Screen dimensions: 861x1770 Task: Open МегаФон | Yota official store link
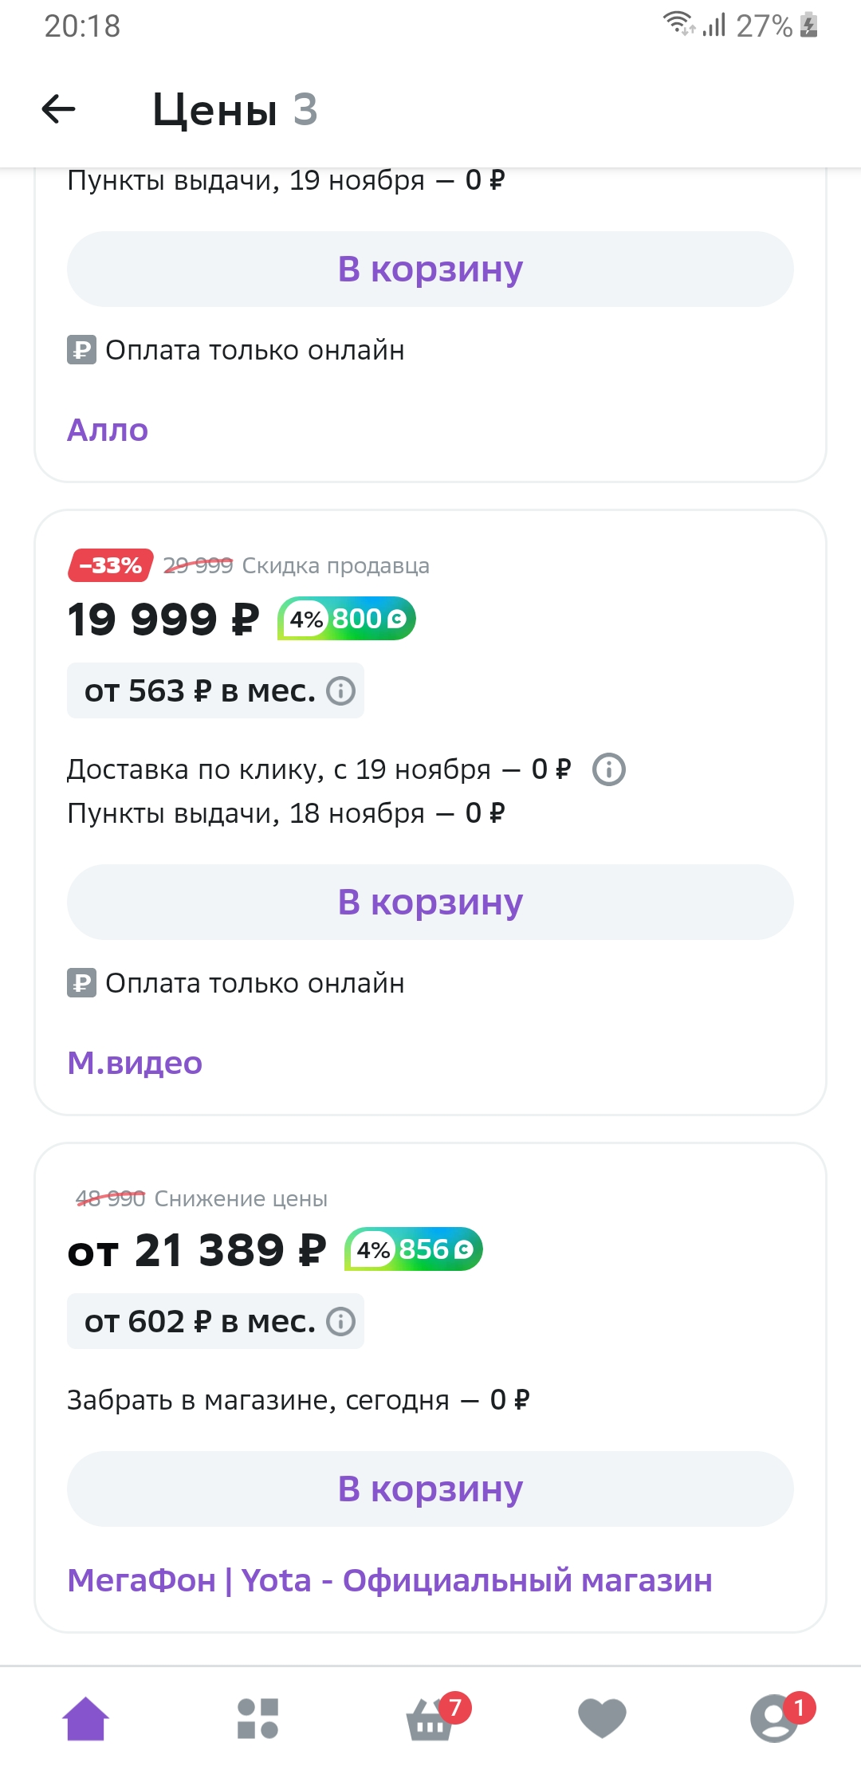[x=390, y=1580]
